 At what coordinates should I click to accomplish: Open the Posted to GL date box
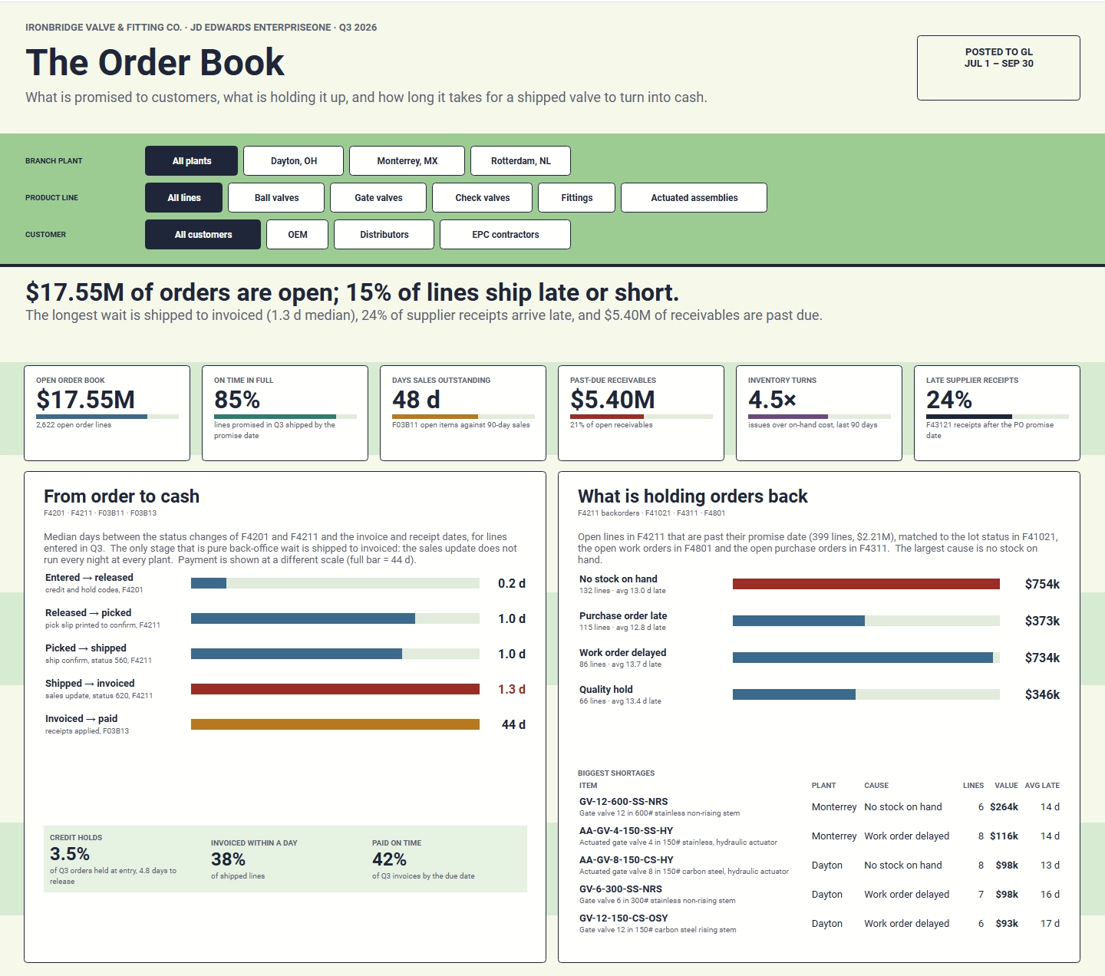998,68
